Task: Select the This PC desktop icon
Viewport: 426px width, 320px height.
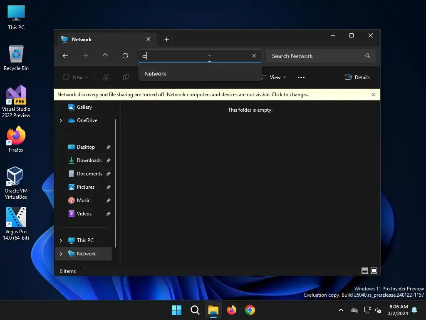Action: coord(16,17)
